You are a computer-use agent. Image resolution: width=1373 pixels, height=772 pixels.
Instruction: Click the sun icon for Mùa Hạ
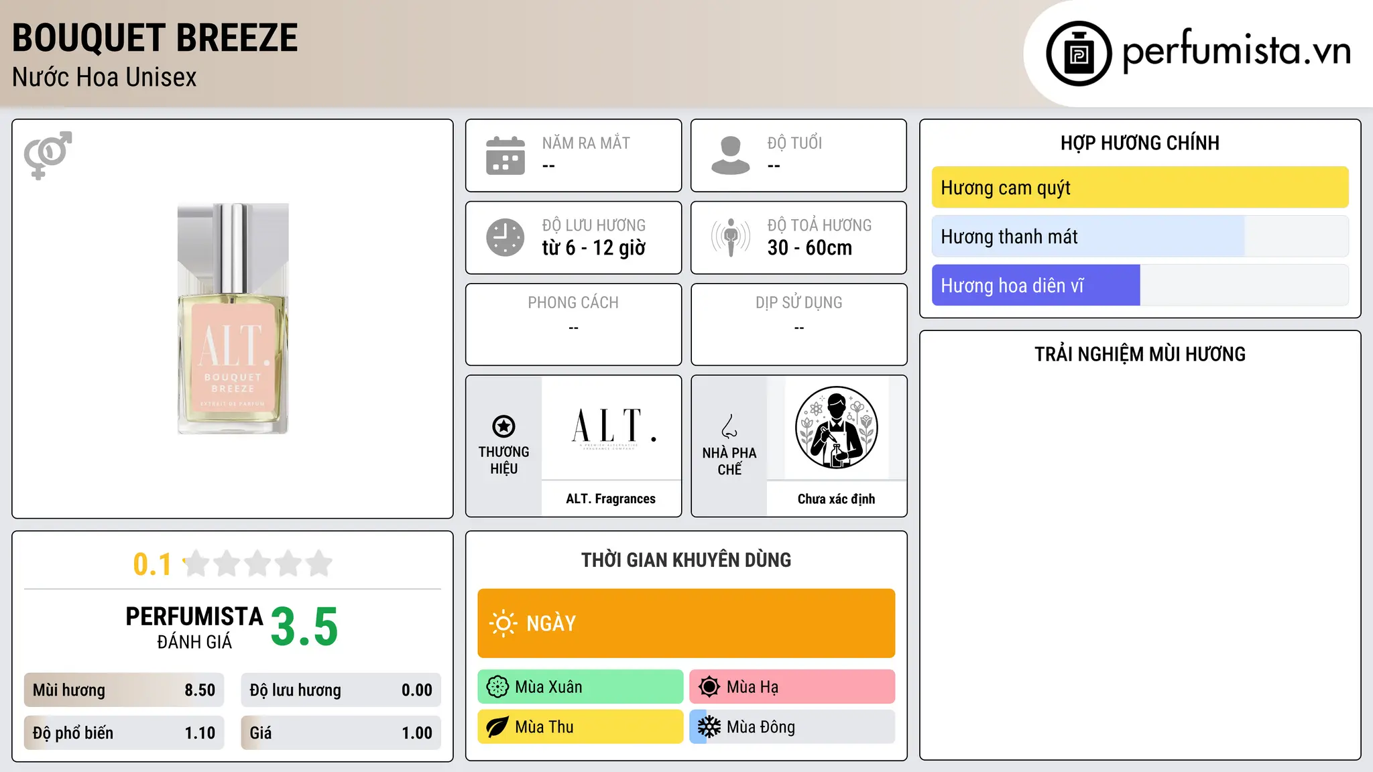coord(709,687)
